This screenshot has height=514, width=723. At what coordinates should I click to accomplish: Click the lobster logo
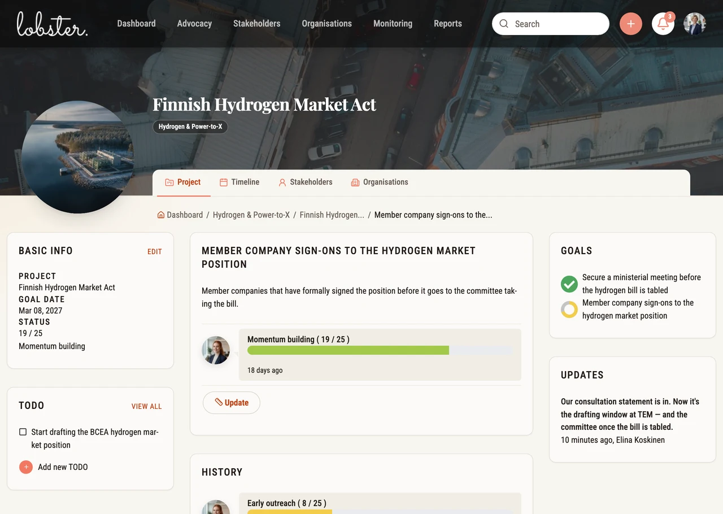coord(52,24)
